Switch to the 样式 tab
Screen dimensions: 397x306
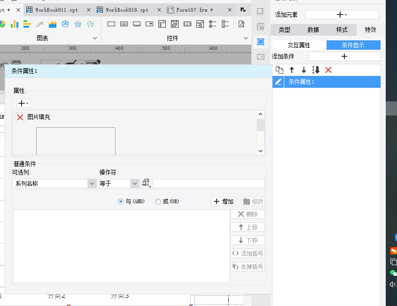pos(342,30)
